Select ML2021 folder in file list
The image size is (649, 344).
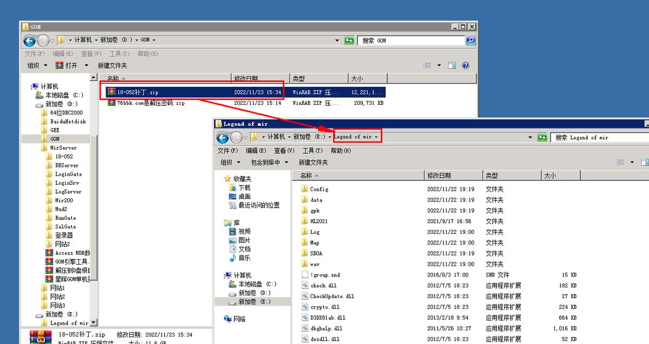point(319,221)
